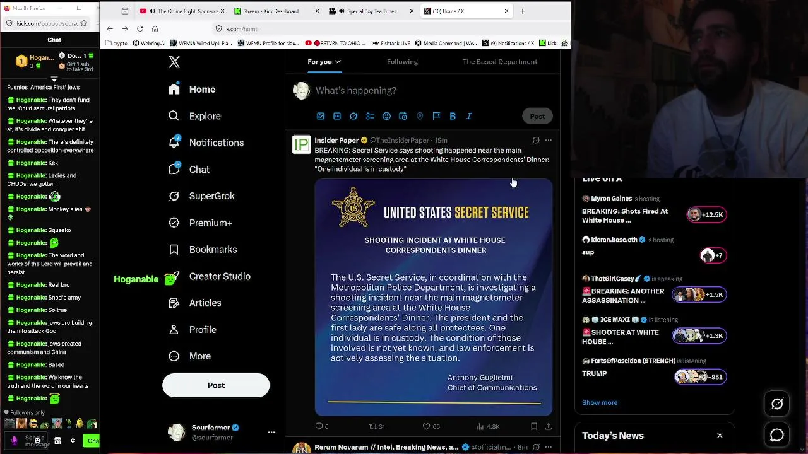Open the Home timeline in X sidebar
The height and width of the screenshot is (454, 808).
point(192,90)
